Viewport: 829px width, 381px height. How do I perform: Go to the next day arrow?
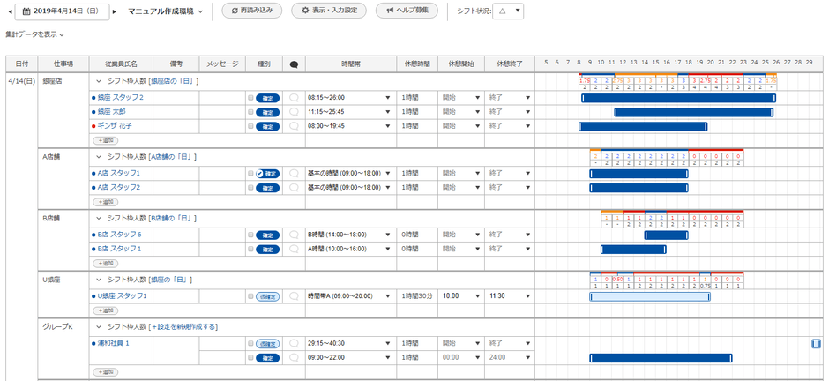pyautogui.click(x=117, y=11)
